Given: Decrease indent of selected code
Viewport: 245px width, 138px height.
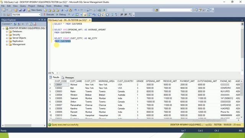Looking at the screenshot, I should tap(122, 15).
